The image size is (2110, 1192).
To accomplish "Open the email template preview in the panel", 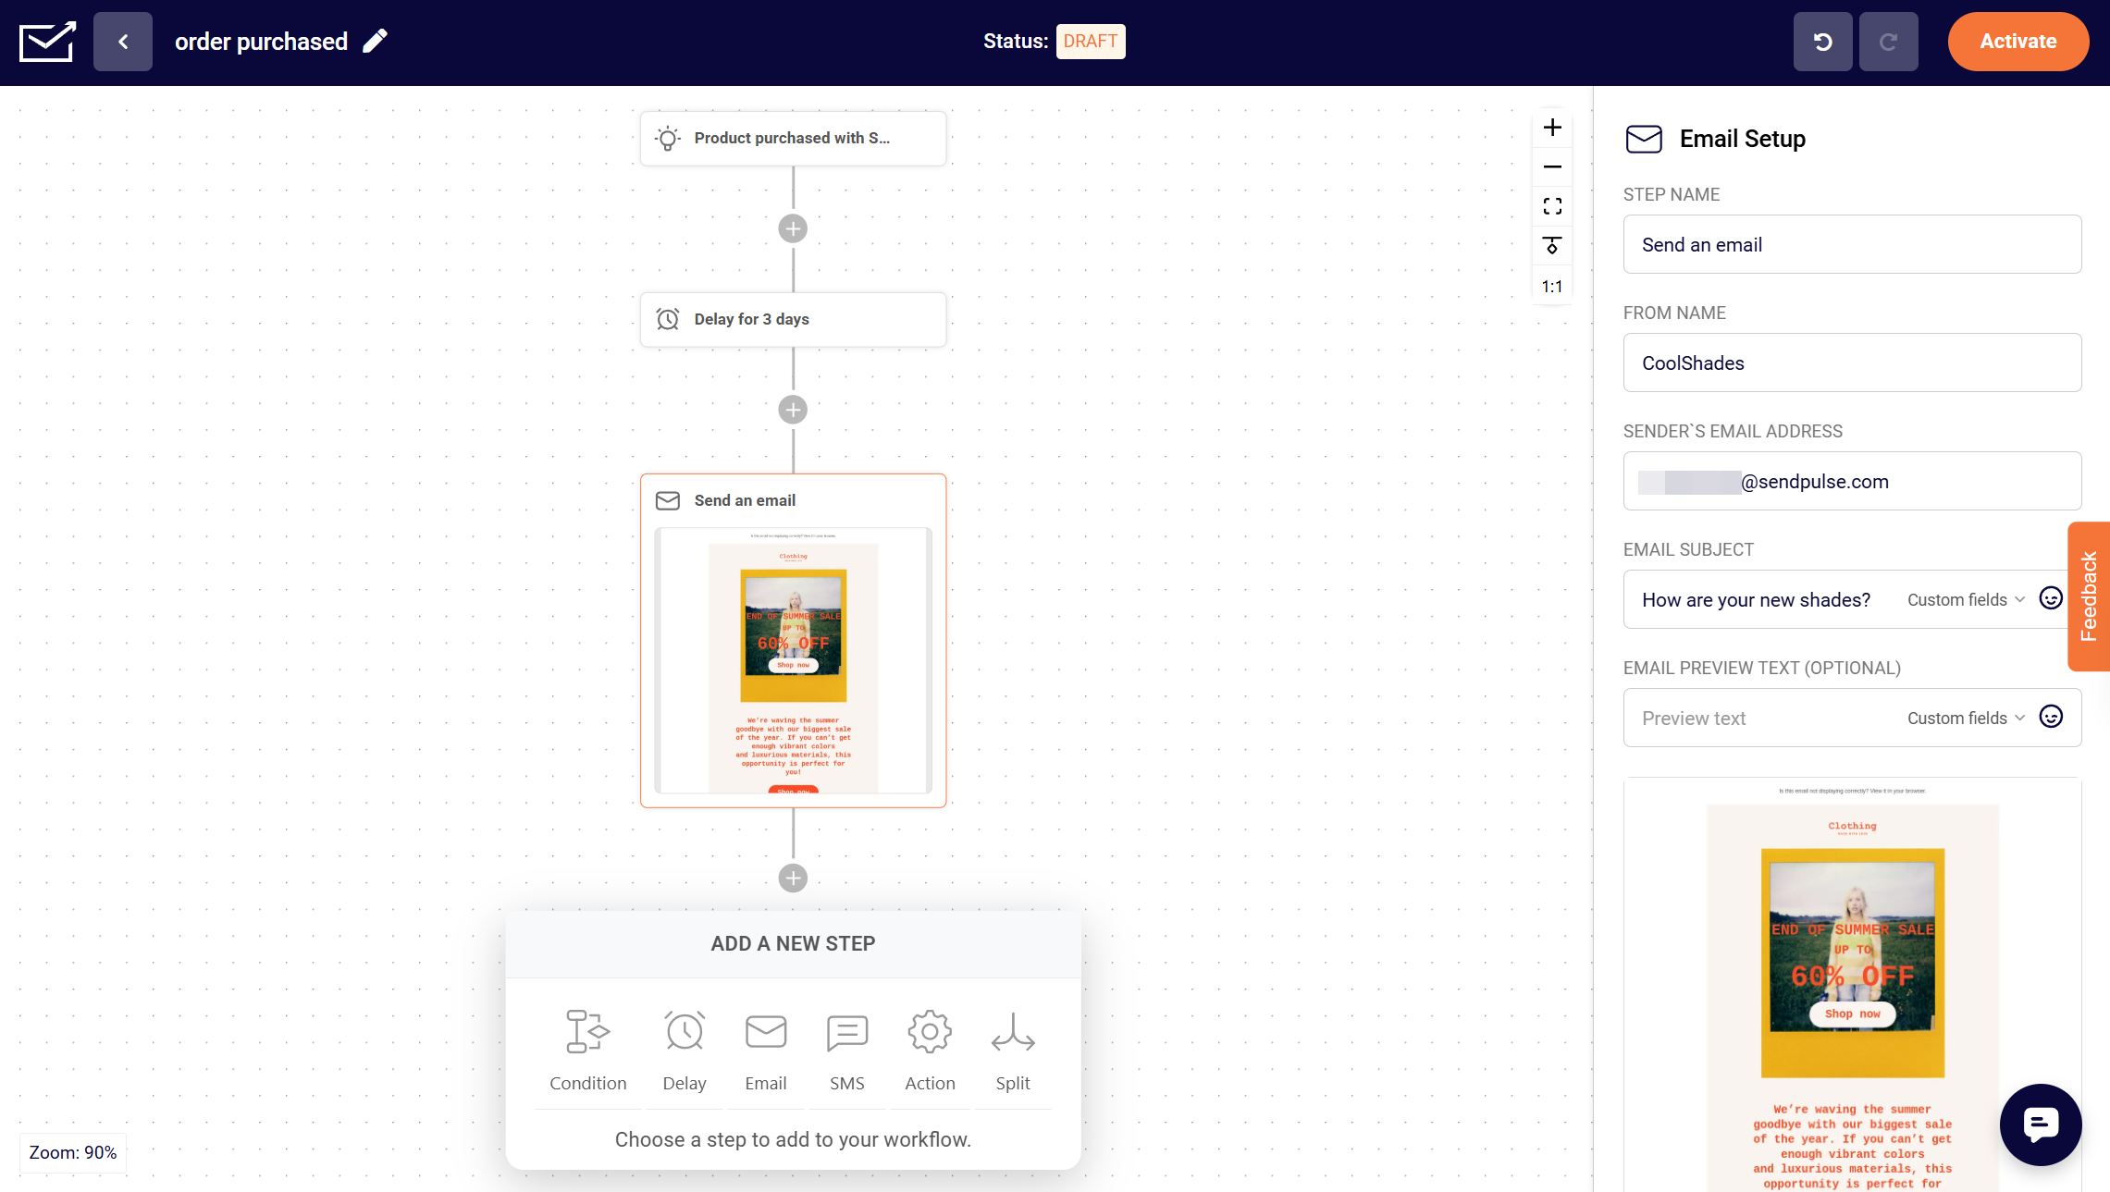I will pos(1852,985).
